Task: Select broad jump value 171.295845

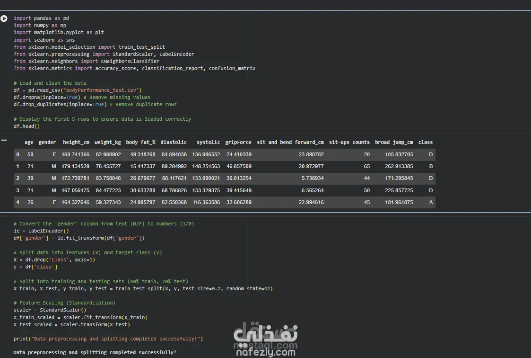Action: point(399,179)
